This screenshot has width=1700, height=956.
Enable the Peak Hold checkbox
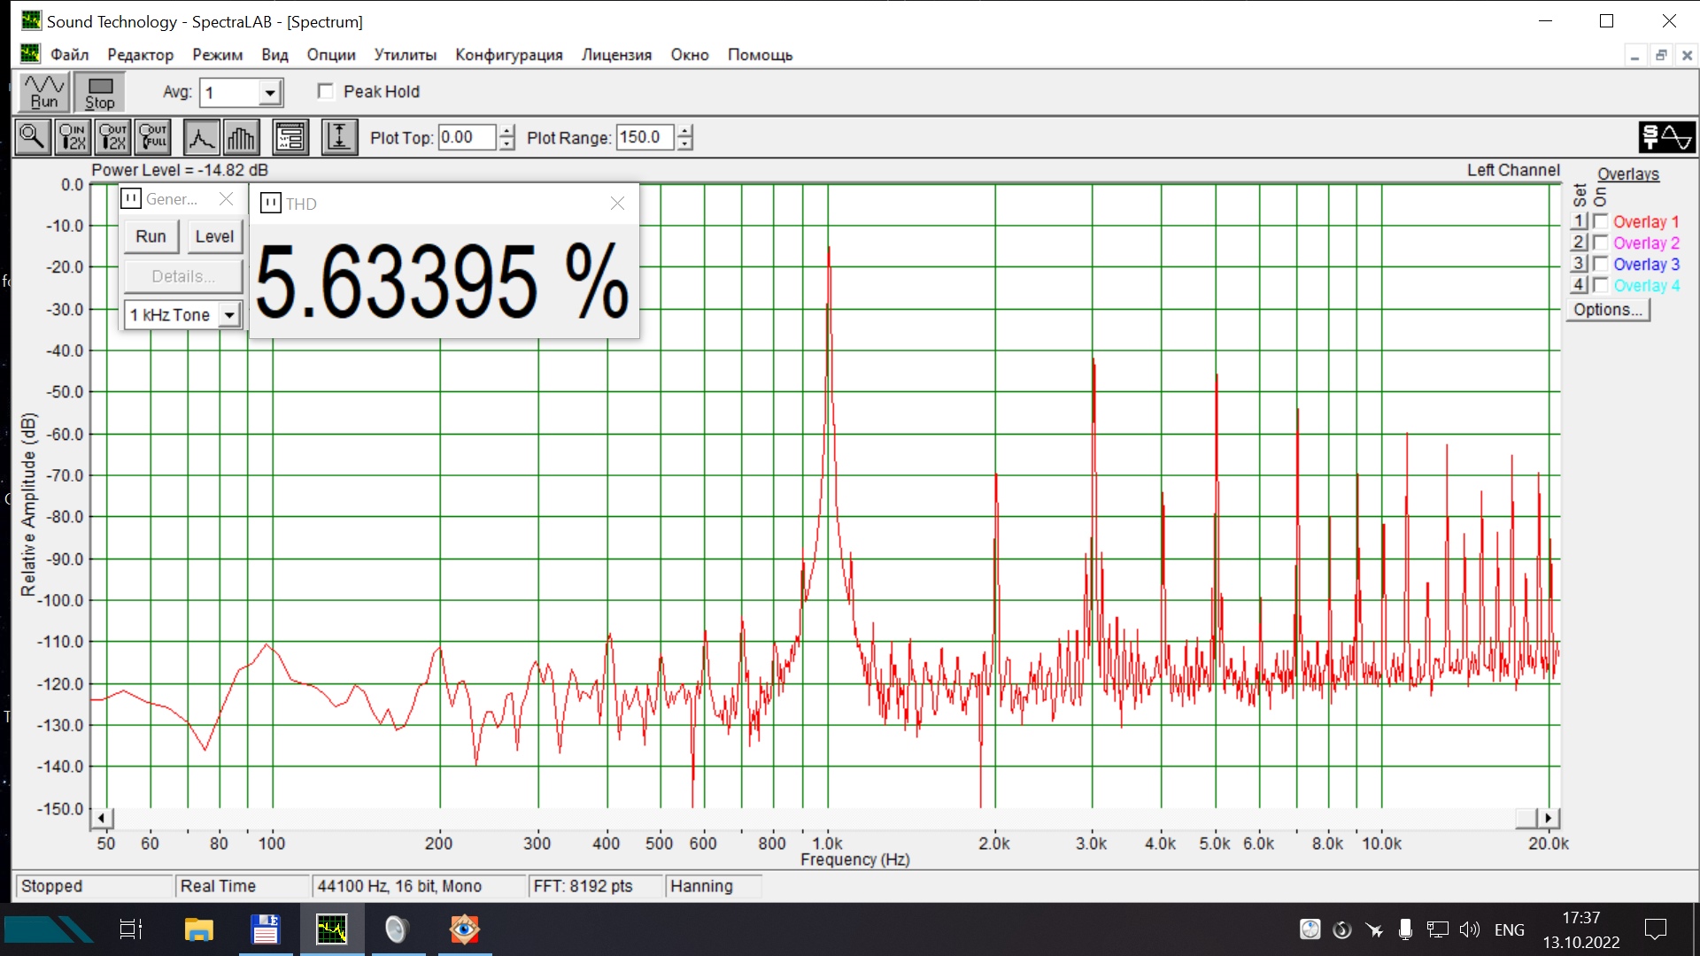coord(326,92)
